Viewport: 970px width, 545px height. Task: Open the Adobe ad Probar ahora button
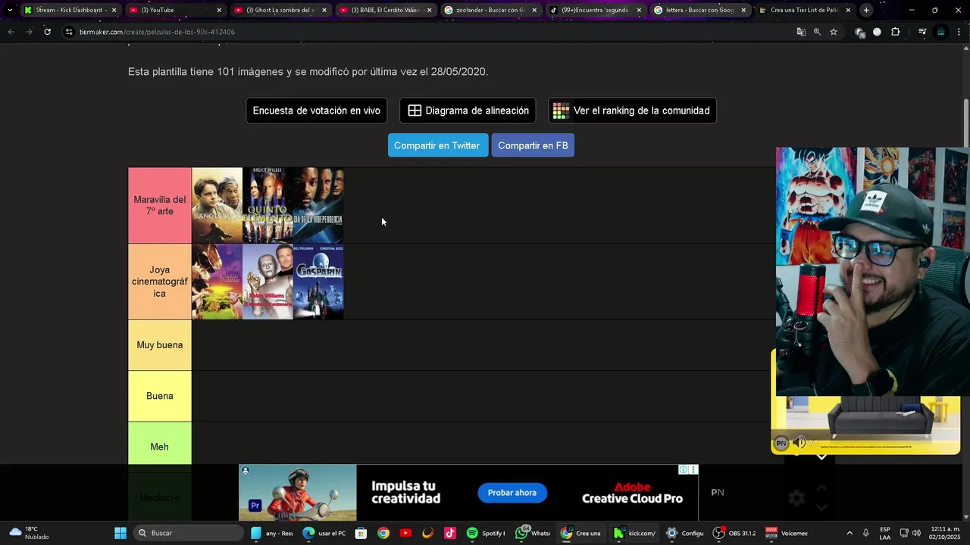click(512, 493)
